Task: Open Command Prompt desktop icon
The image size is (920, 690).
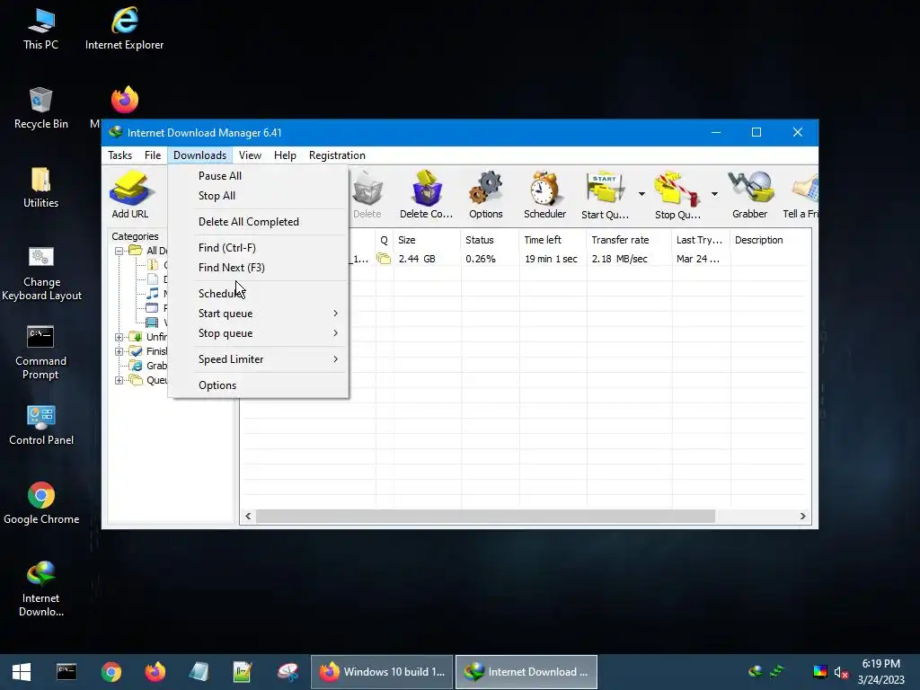Action: point(40,352)
